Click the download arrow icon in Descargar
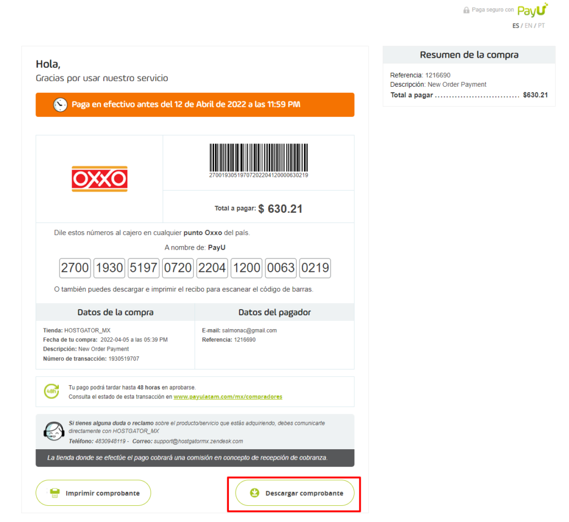The width and height of the screenshot is (569, 522). pos(254,493)
